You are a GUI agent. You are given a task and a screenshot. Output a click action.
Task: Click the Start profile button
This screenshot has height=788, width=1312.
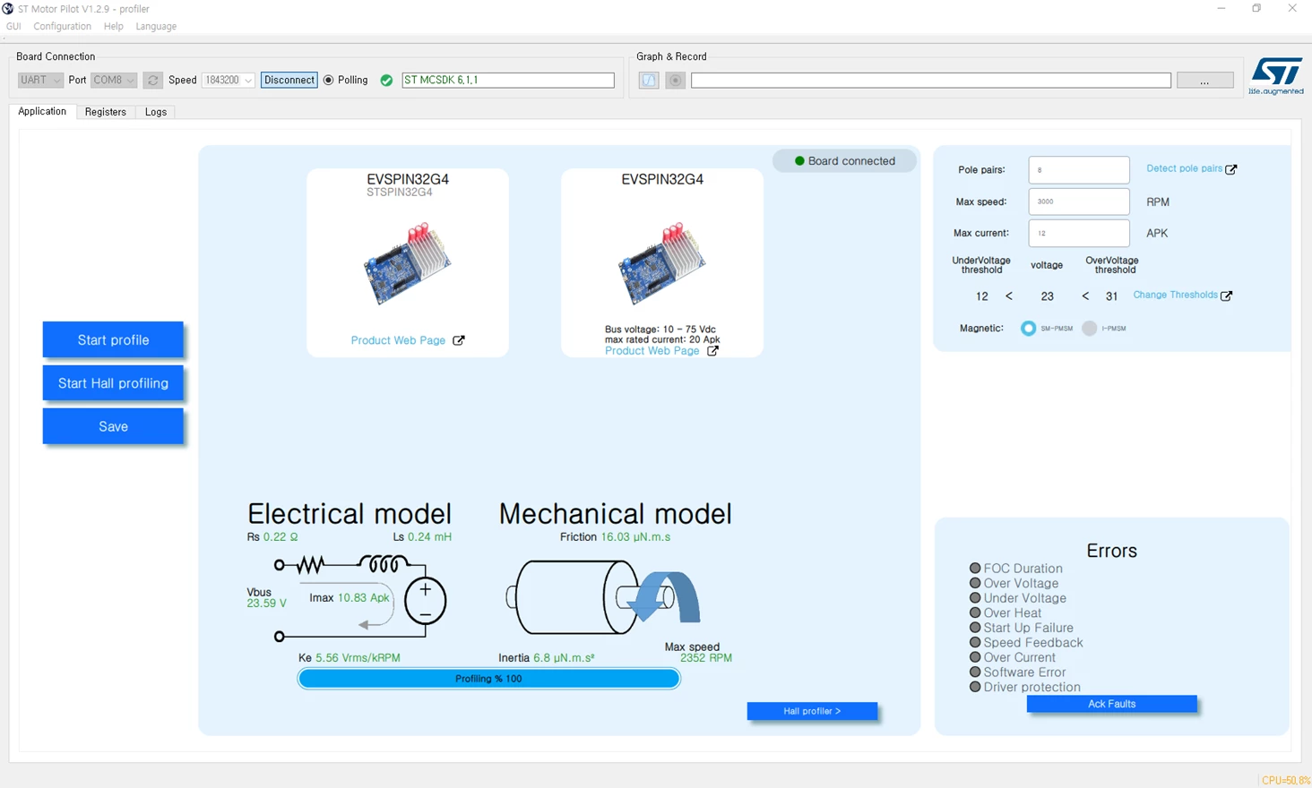tap(113, 339)
